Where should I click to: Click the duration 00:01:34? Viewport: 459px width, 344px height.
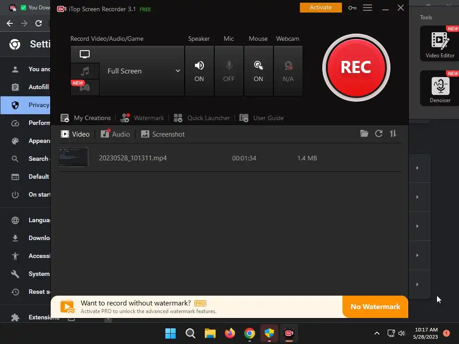(x=244, y=158)
